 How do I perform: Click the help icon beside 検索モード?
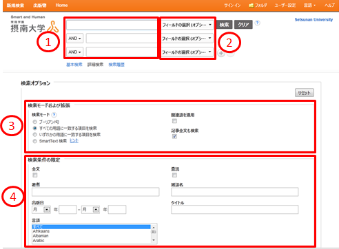(54, 115)
